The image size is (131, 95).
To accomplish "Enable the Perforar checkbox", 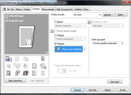I will [x=55, y=35].
